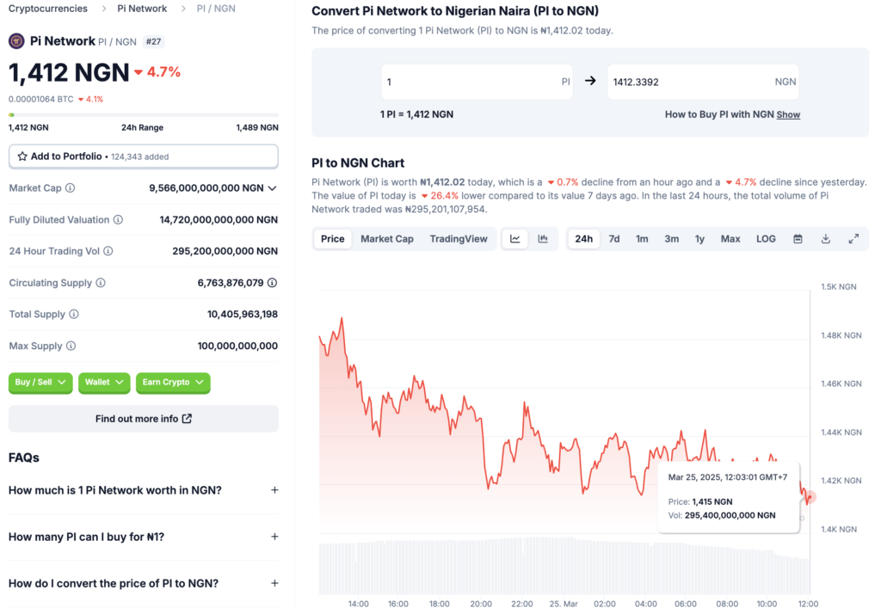The image size is (881, 608).
Task: Open the Pi Network breadcrumb link
Action: (142, 9)
